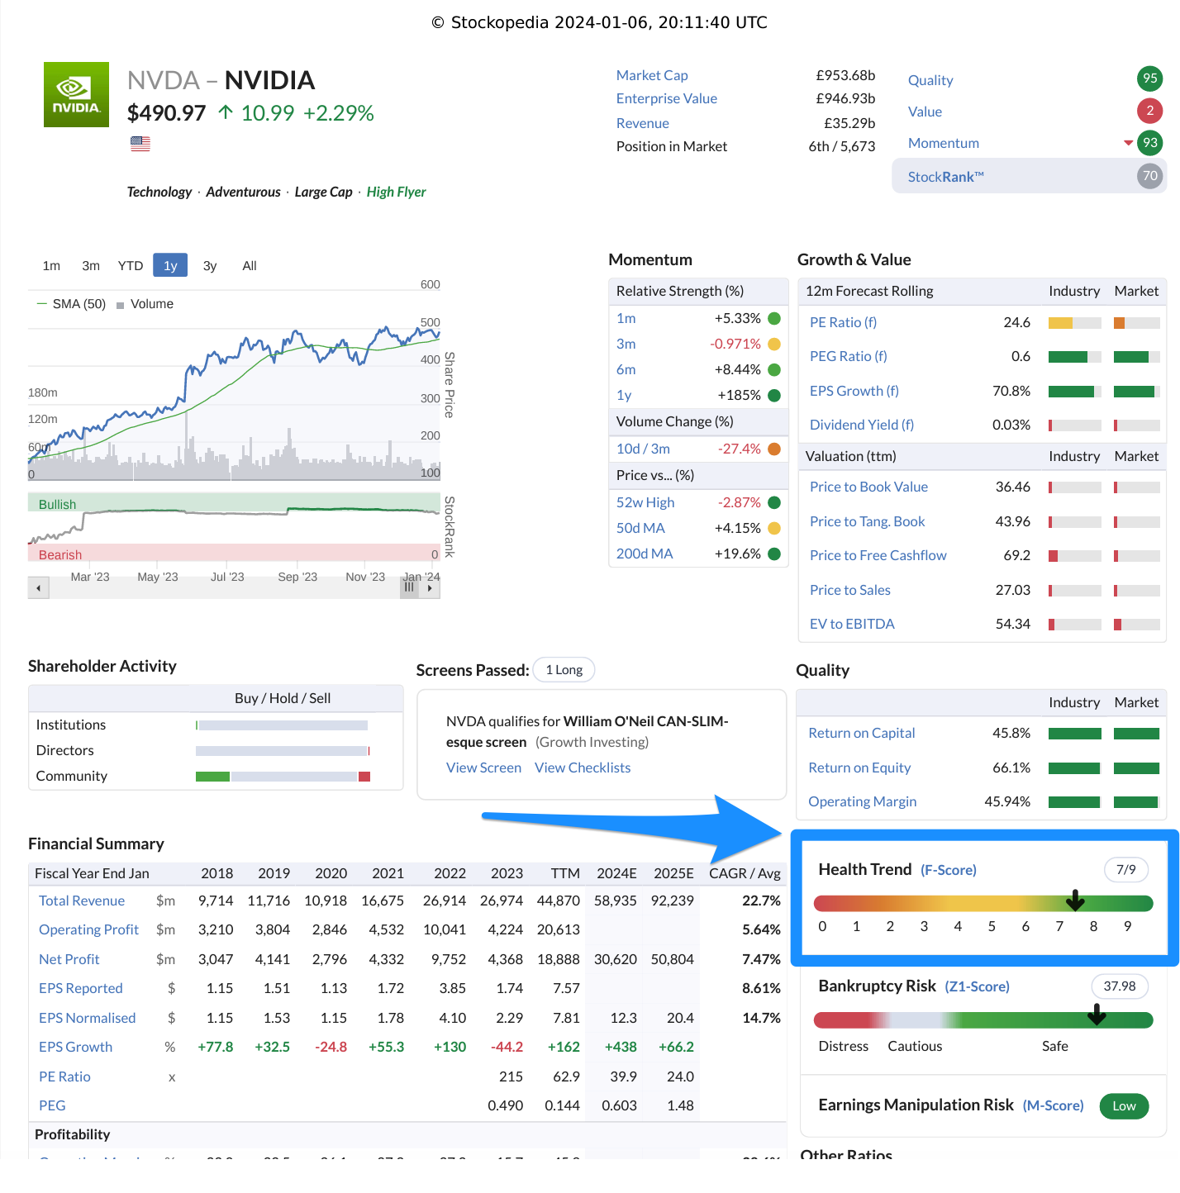Switch the chart to YTD view
The width and height of the screenshot is (1180, 1193).
click(130, 265)
